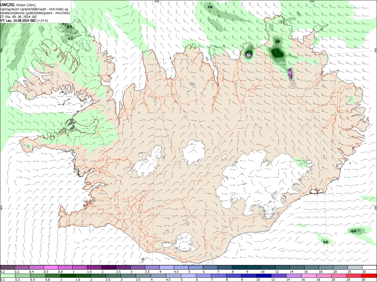Click the light pink swatch between 16 and 18
The width and height of the screenshot is (377, 282).
pos(309,276)
